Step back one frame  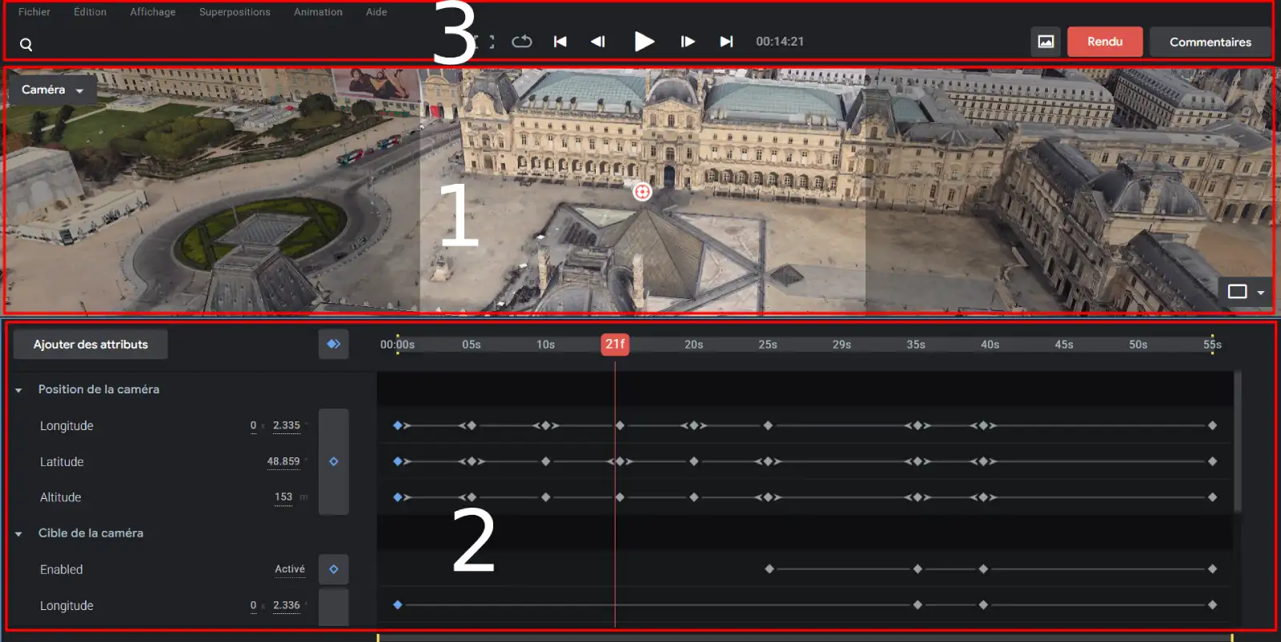(598, 42)
